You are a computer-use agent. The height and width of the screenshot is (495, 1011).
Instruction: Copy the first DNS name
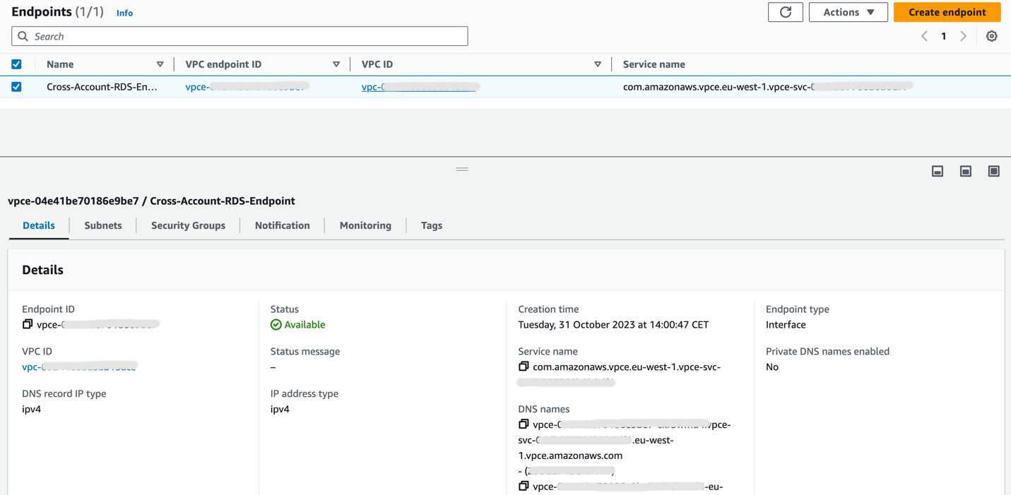coord(524,424)
